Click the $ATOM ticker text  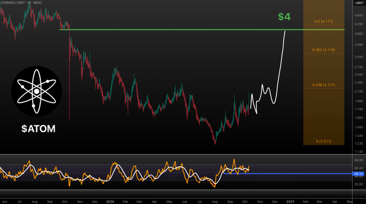38,129
